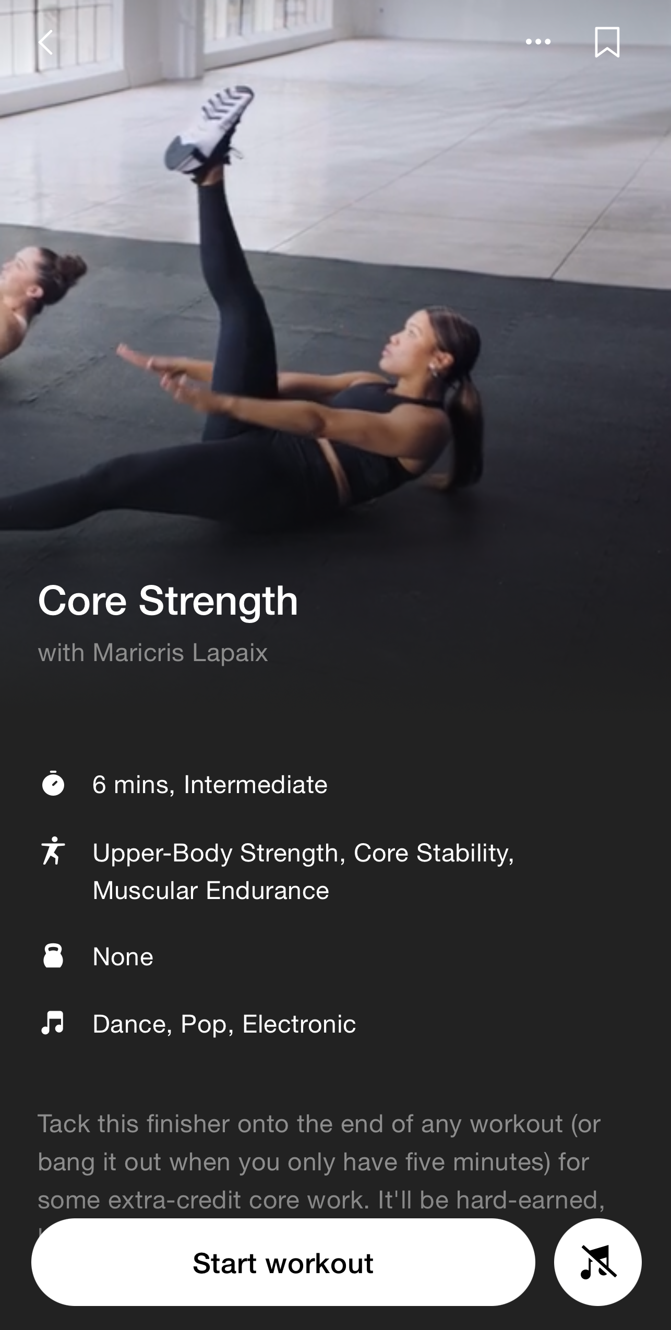Expand the workout description paragraph
Viewport: 671px width, 1330px height.
[321, 1161]
